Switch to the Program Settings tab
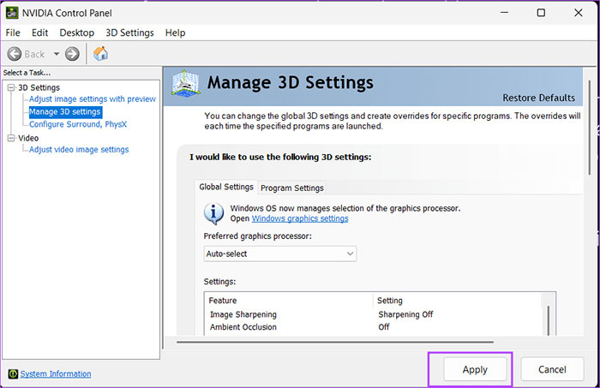The image size is (600, 388). [x=291, y=188]
